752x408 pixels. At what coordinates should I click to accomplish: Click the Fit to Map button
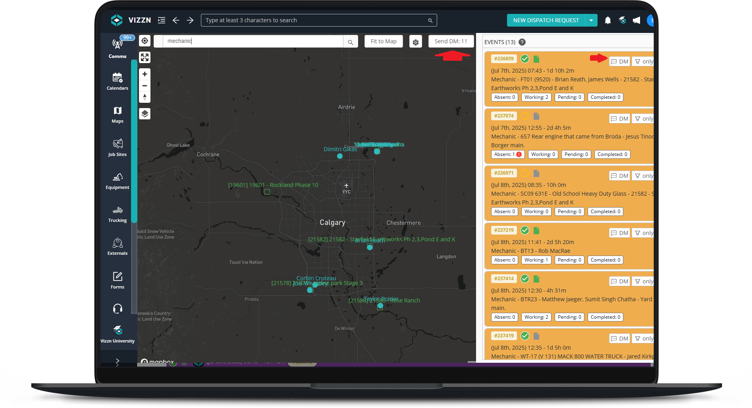coord(384,41)
